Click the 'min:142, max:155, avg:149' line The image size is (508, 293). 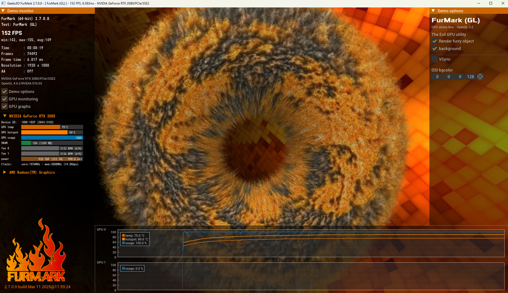26,40
